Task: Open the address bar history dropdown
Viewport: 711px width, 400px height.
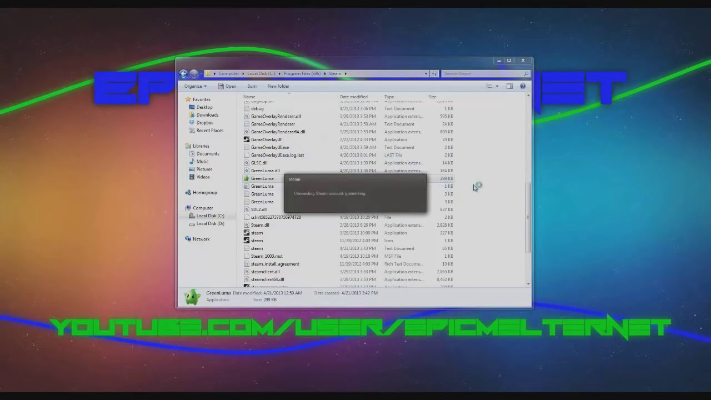Action: click(426, 73)
